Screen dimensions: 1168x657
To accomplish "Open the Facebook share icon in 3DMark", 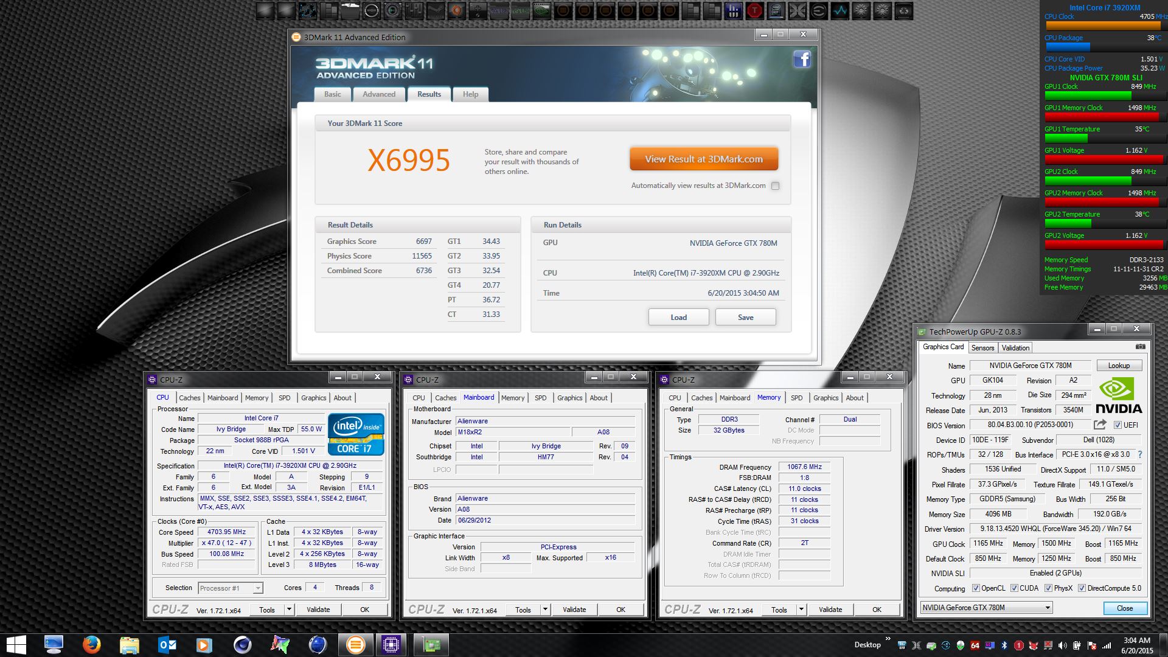I will tap(802, 59).
